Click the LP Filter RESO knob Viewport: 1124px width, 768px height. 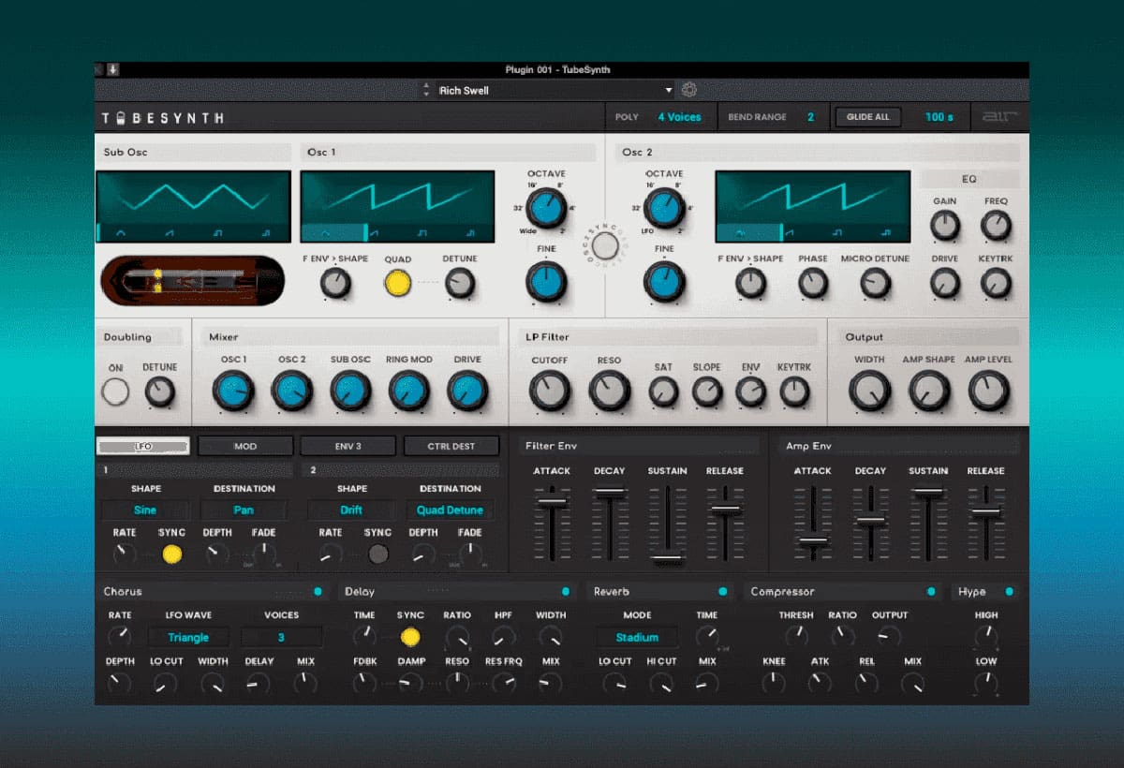(609, 391)
